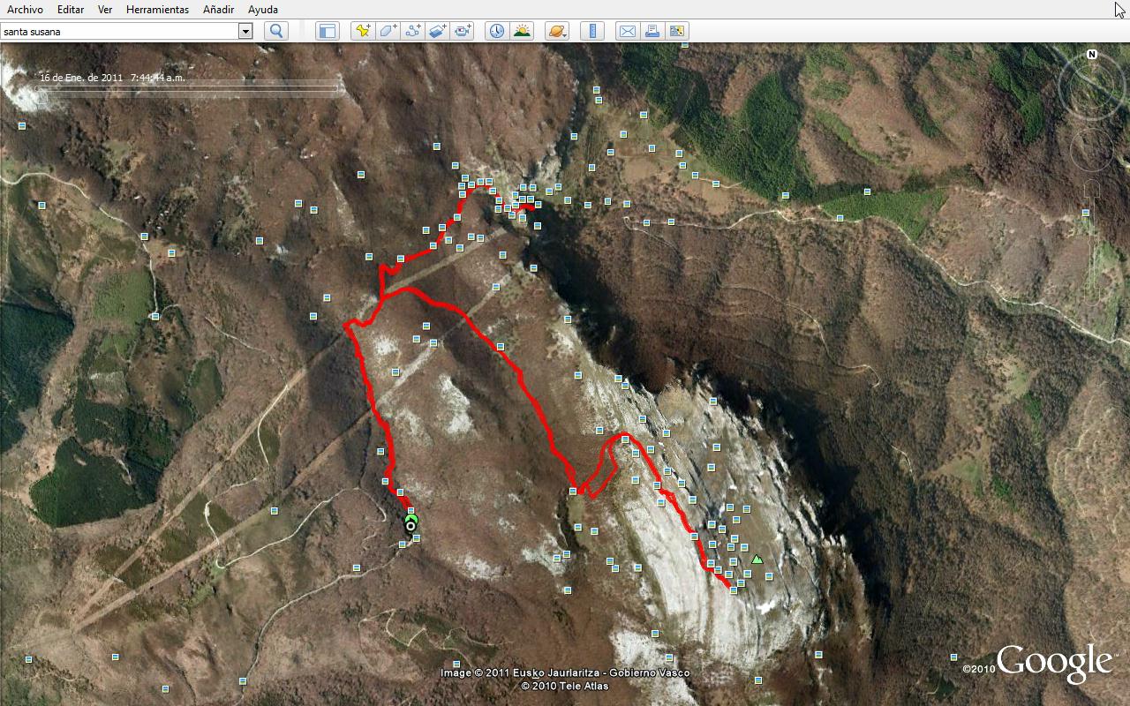The width and height of the screenshot is (1130, 706).
Task: Start recording a tour with the camera icon
Action: (463, 31)
